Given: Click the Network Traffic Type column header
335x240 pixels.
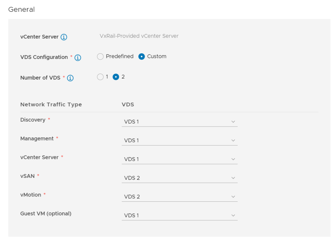Looking at the screenshot, I should click(51, 105).
